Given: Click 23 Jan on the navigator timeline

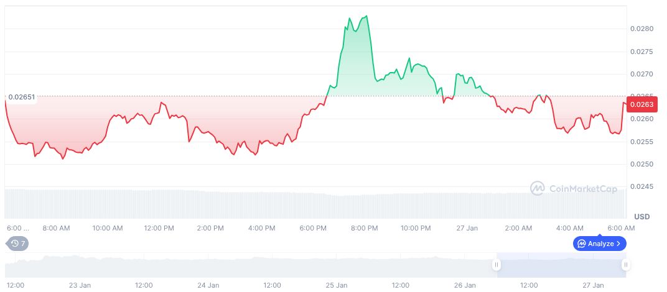Looking at the screenshot, I should (80, 285).
